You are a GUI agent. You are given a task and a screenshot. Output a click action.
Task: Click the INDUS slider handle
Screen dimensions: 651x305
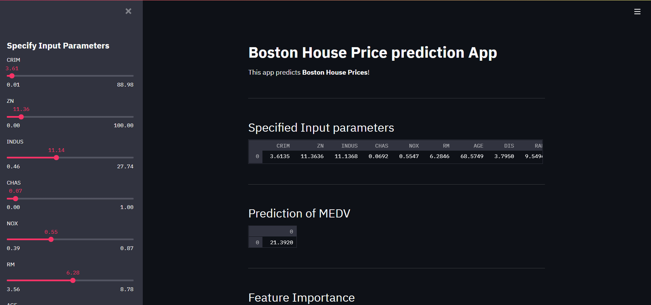pos(56,158)
